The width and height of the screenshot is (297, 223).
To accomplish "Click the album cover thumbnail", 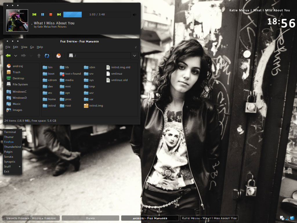I will pos(17,20).
